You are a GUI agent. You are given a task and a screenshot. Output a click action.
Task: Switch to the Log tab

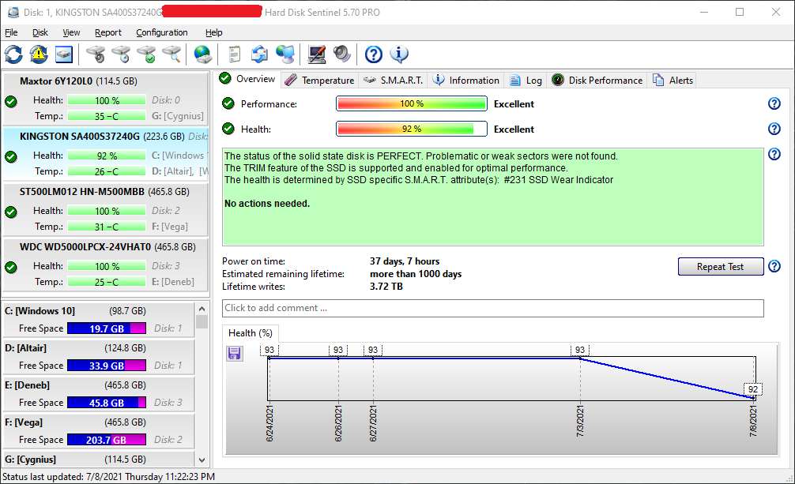pyautogui.click(x=526, y=80)
